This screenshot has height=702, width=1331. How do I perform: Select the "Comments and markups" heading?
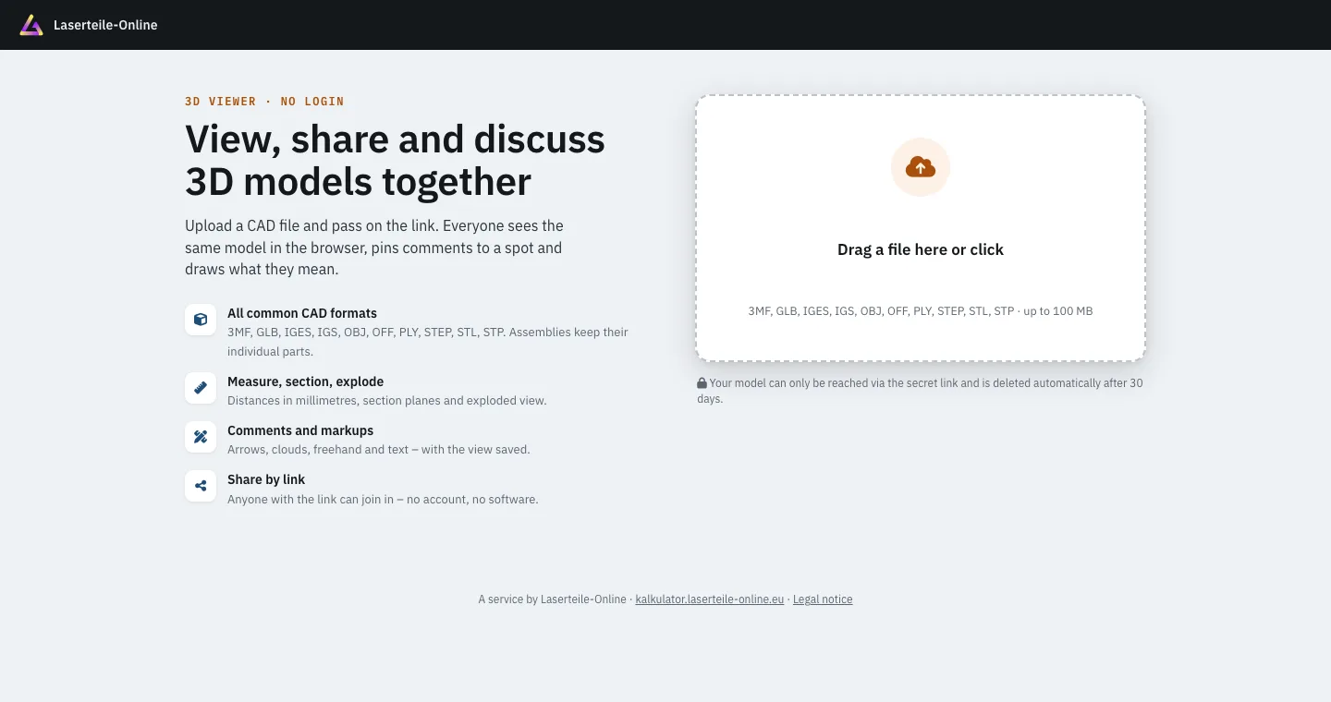pyautogui.click(x=300, y=430)
